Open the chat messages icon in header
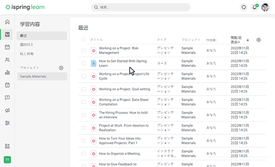This screenshot has height=167, width=275. click(x=244, y=7)
